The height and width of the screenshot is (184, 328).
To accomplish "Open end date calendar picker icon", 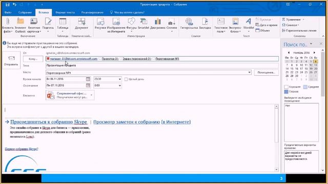I will 88,85.
